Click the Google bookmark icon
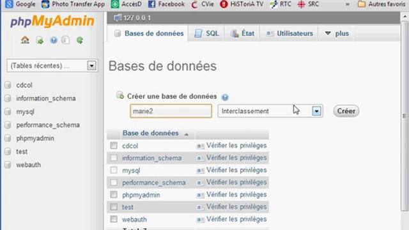Screen dimensions: 409x230 tap(9, 4)
